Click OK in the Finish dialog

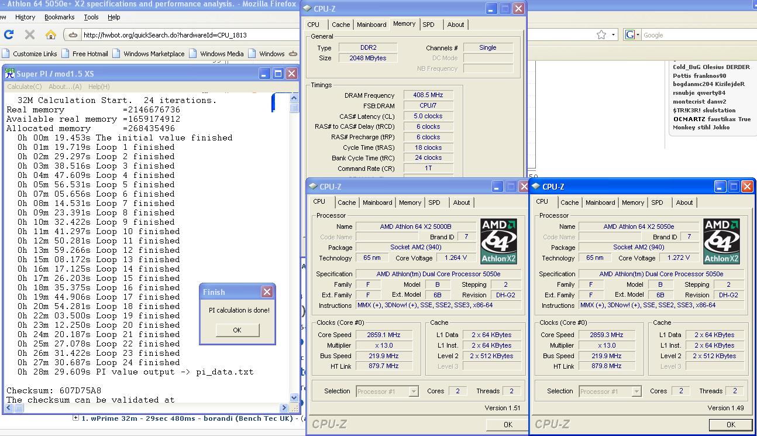click(x=237, y=330)
